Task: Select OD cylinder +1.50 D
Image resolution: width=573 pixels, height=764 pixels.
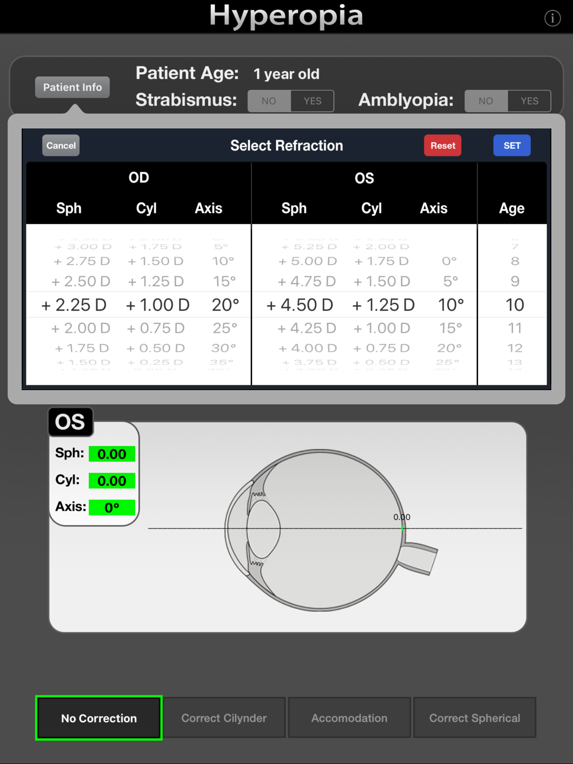Action: click(x=155, y=261)
